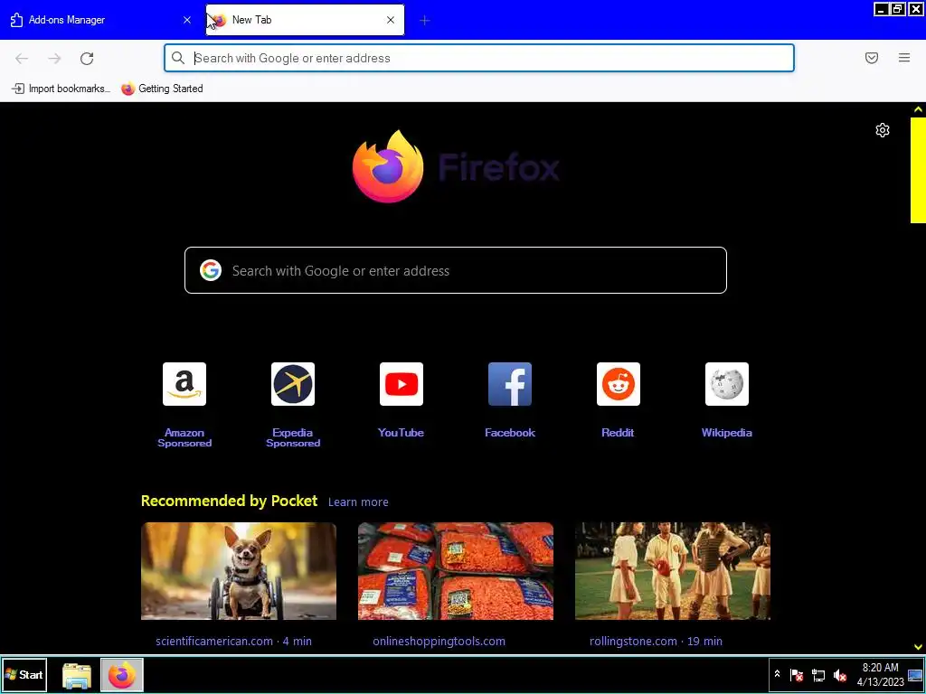Click the rollingstone.com · 19 min text

tap(657, 641)
